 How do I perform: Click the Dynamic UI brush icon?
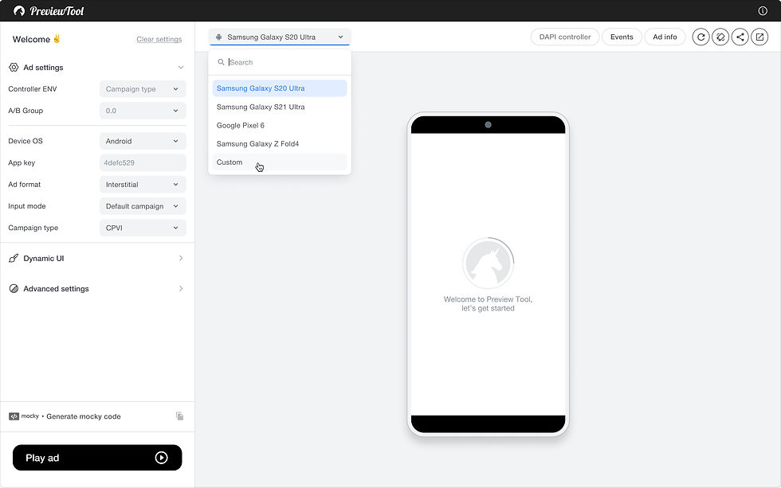point(14,258)
